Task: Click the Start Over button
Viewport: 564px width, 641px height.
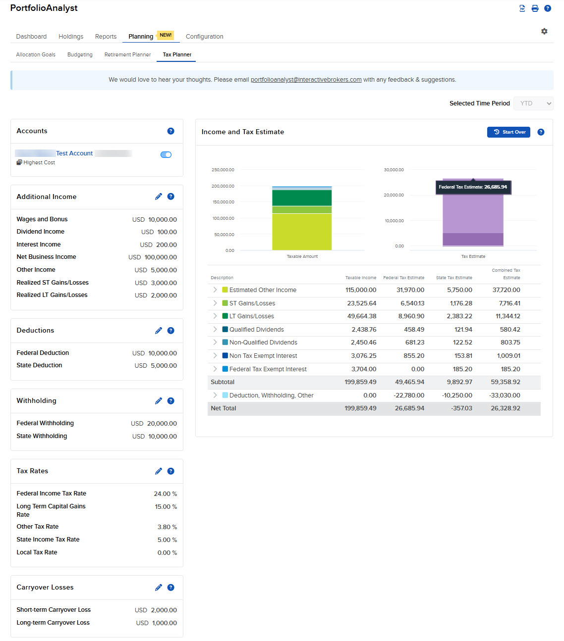Action: click(508, 132)
